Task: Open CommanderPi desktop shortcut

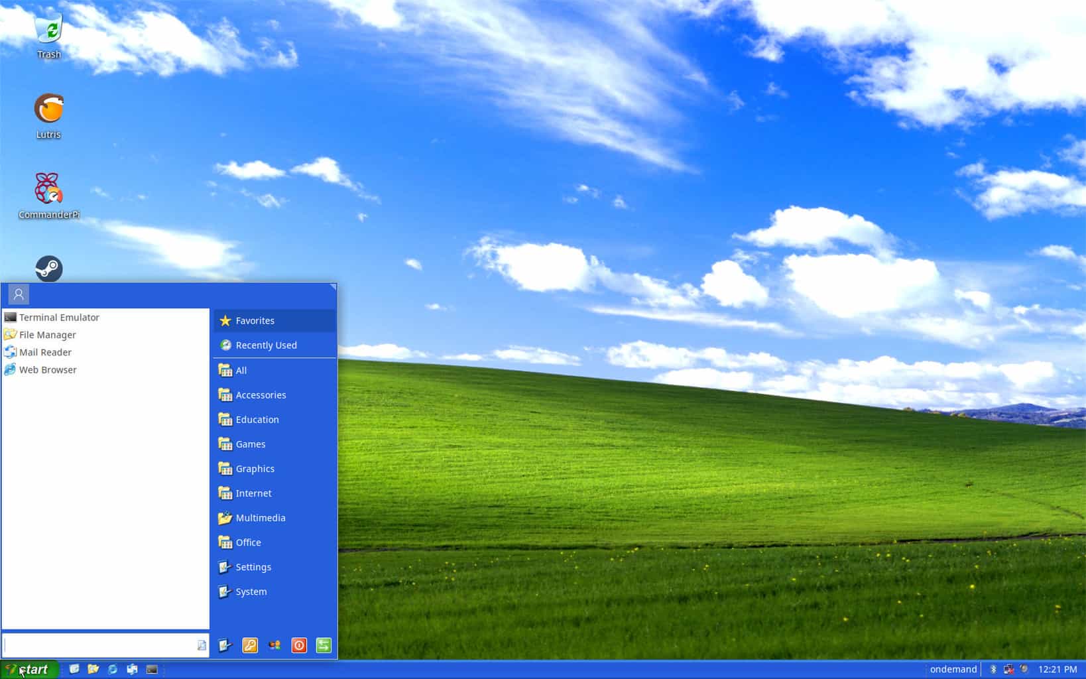Action: (x=48, y=196)
